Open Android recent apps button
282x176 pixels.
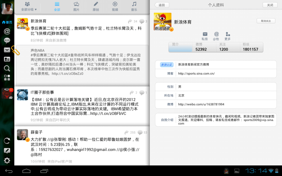pos(44,171)
